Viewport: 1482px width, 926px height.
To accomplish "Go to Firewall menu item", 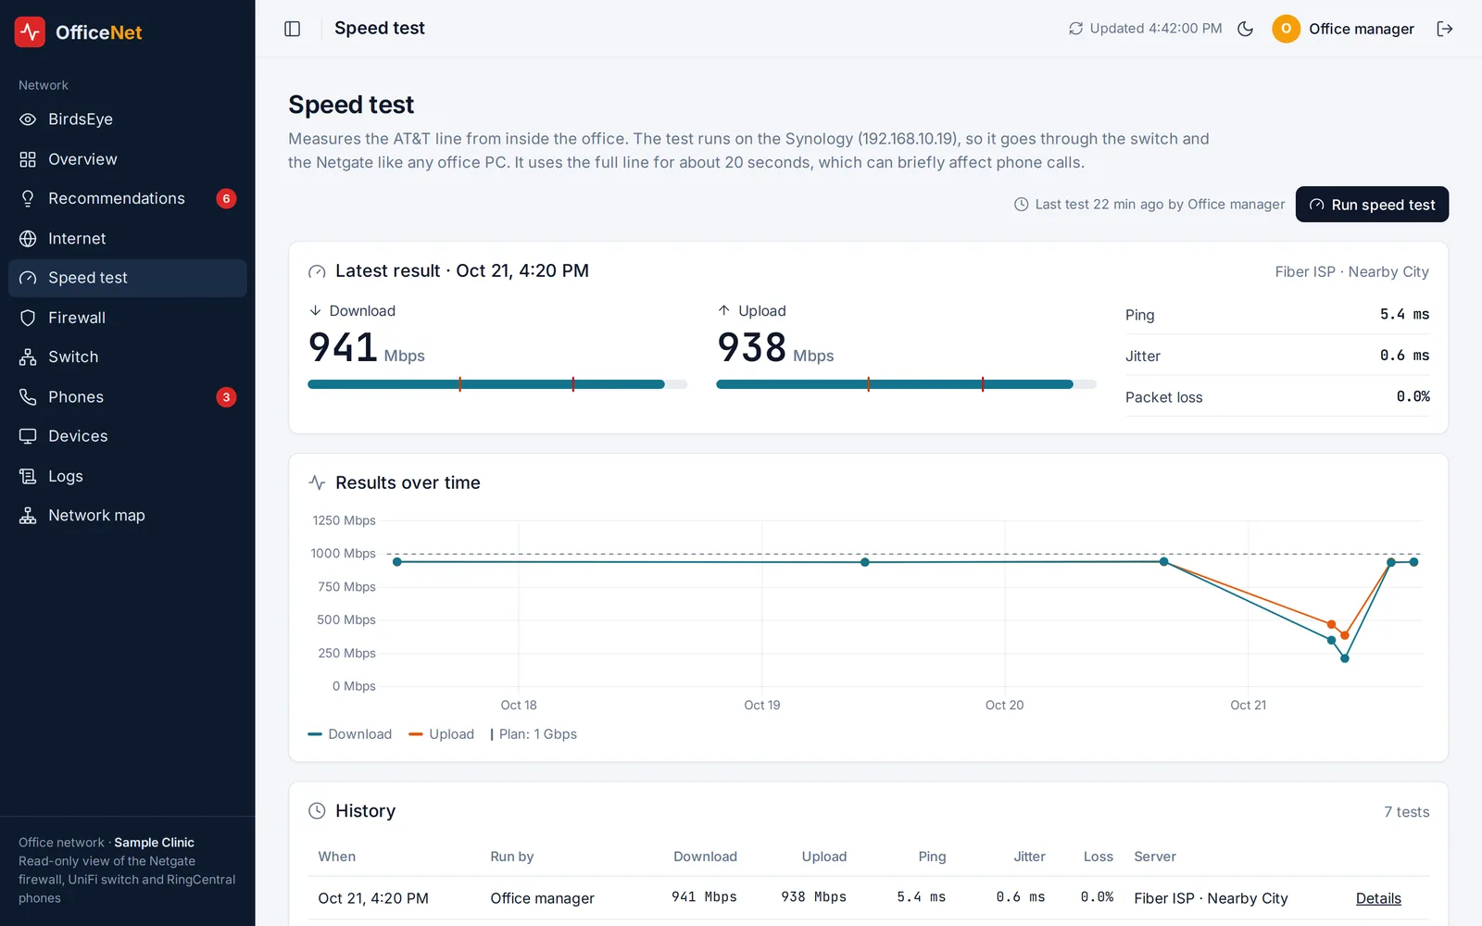I will (x=128, y=318).
